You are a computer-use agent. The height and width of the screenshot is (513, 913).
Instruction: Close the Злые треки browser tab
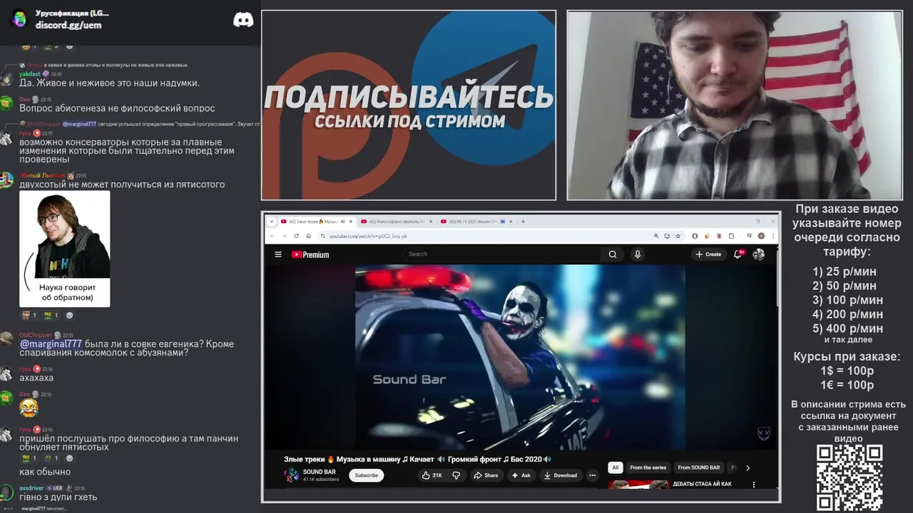coord(352,222)
